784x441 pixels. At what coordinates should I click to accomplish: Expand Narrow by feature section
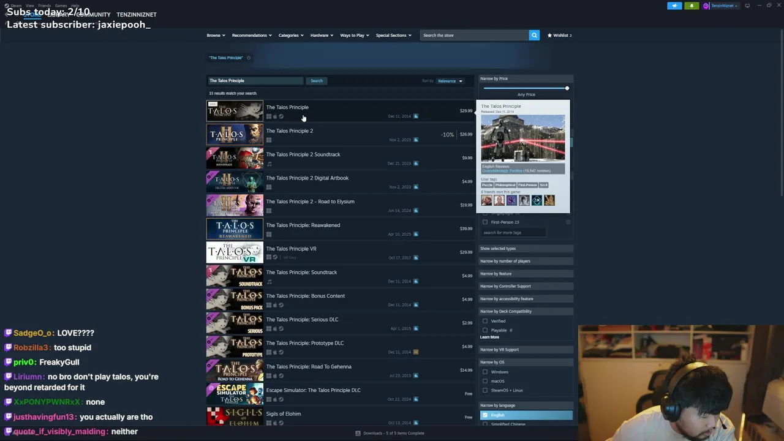526,274
